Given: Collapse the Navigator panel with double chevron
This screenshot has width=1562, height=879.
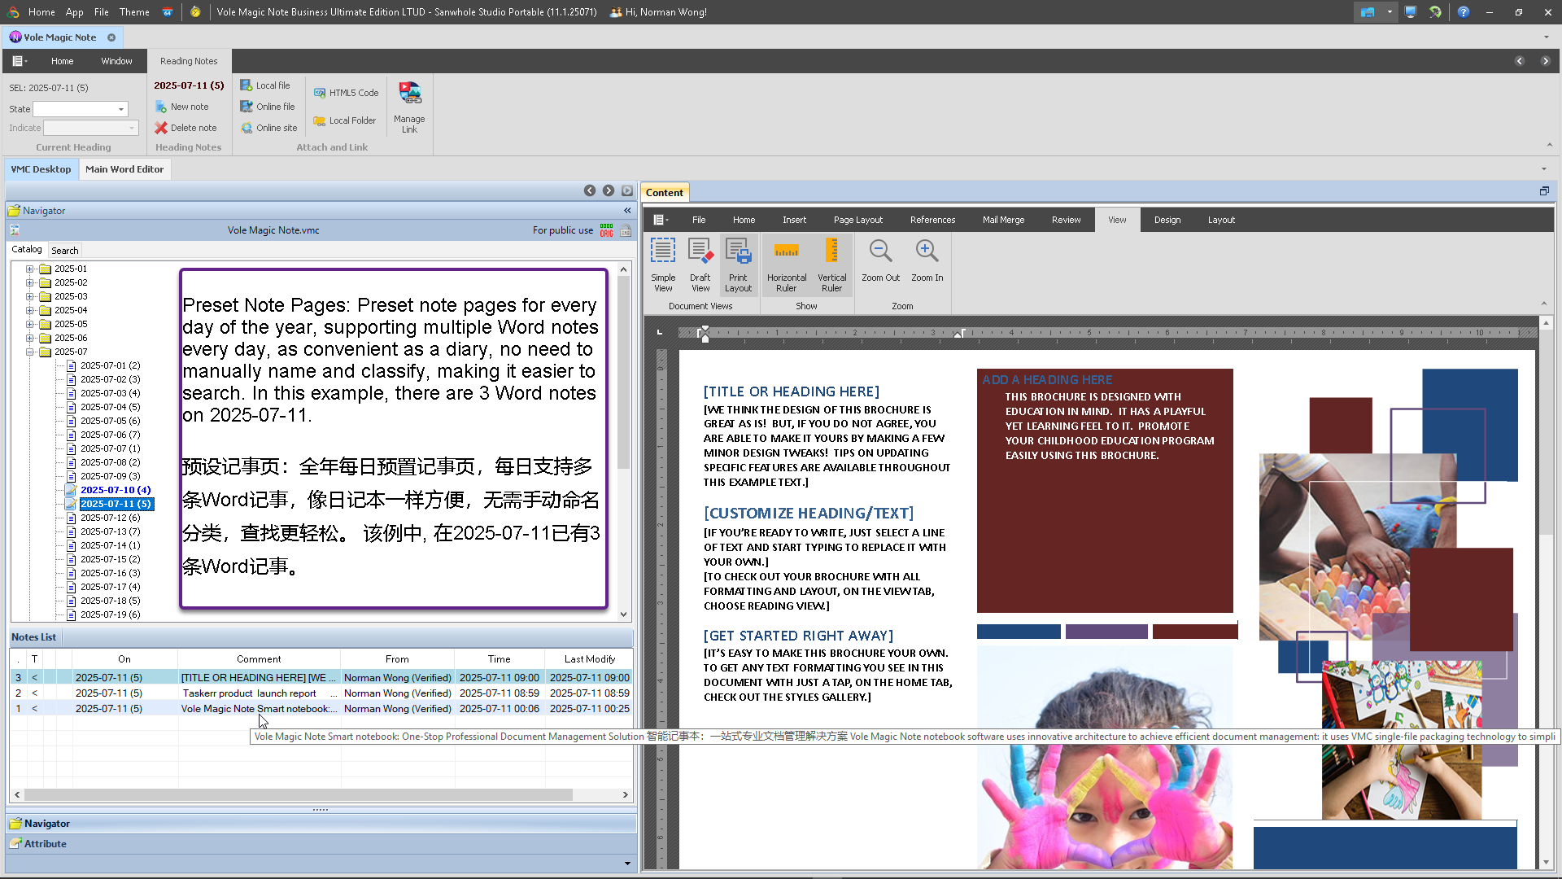Looking at the screenshot, I should click(627, 211).
